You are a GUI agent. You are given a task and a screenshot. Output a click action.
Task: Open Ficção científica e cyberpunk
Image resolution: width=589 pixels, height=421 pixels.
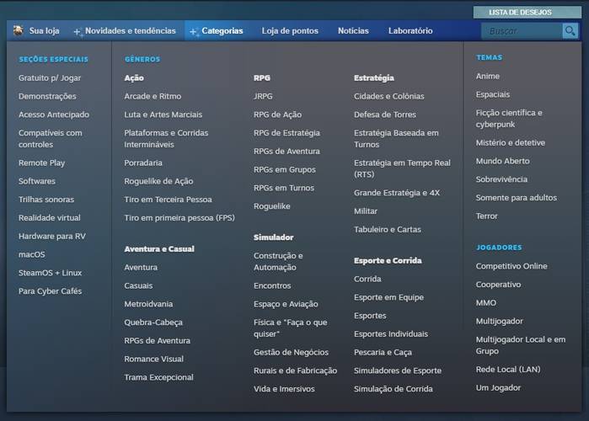click(509, 119)
